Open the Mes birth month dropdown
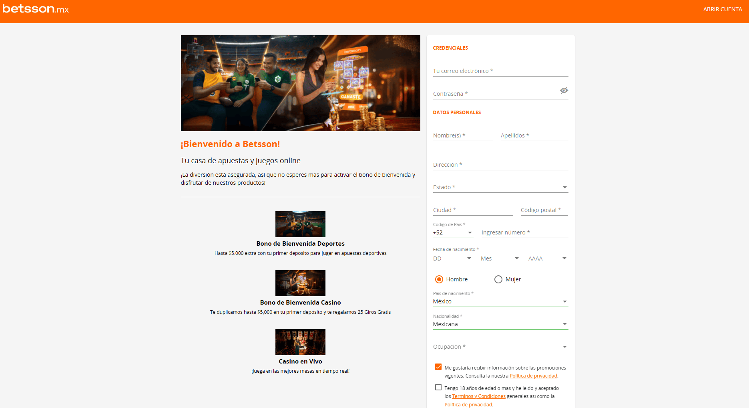Image resolution: width=749 pixels, height=408 pixels. click(x=500, y=259)
